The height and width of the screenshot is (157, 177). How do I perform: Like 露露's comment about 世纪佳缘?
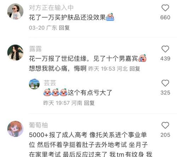[165, 49]
